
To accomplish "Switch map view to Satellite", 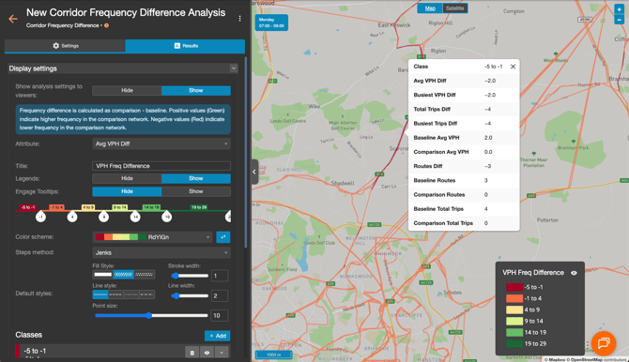I will pyautogui.click(x=454, y=8).
